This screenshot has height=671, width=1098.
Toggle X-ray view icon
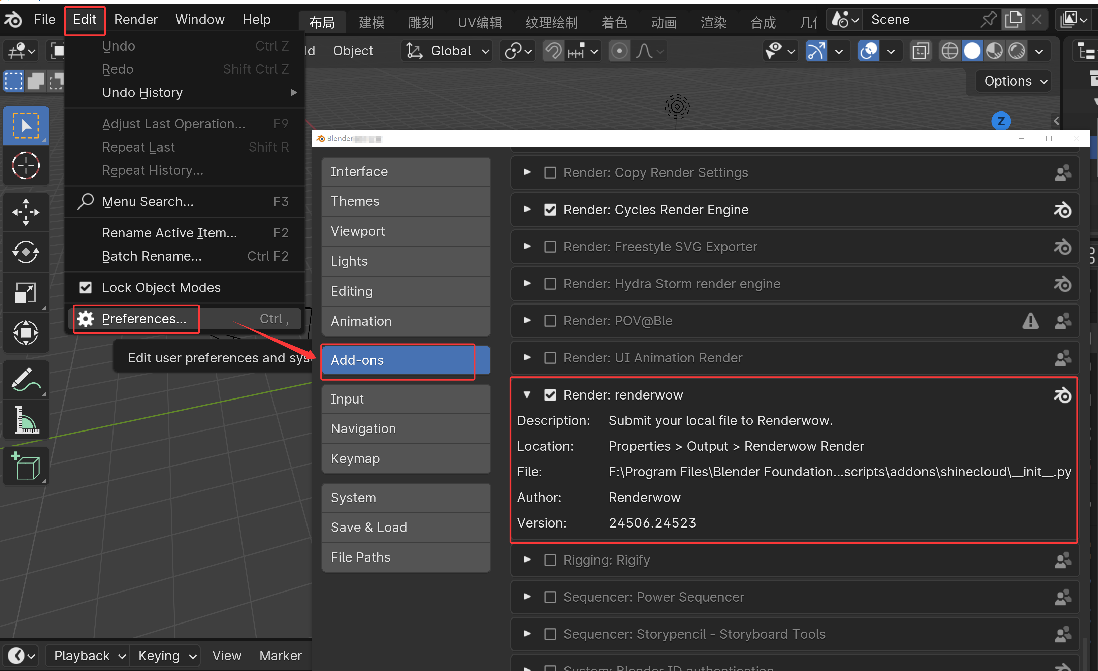pyautogui.click(x=921, y=51)
